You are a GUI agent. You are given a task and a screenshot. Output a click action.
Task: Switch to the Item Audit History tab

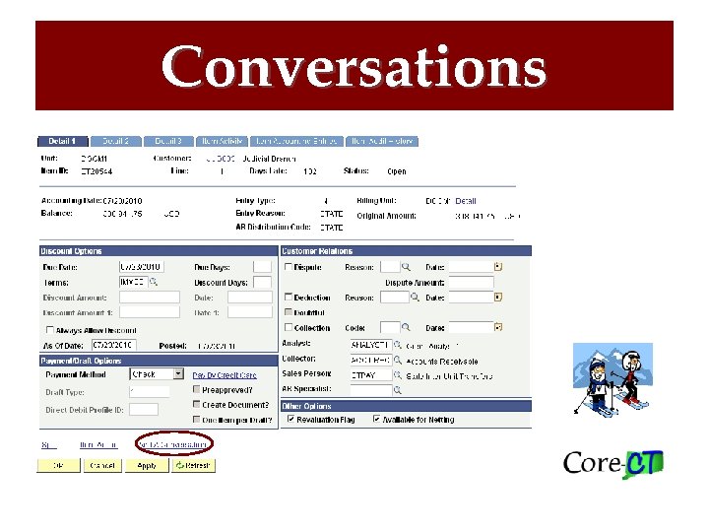coord(382,141)
